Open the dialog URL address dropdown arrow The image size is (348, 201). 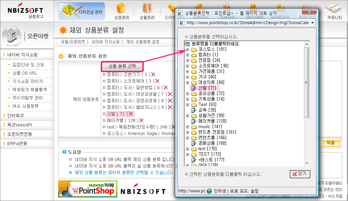pos(313,23)
